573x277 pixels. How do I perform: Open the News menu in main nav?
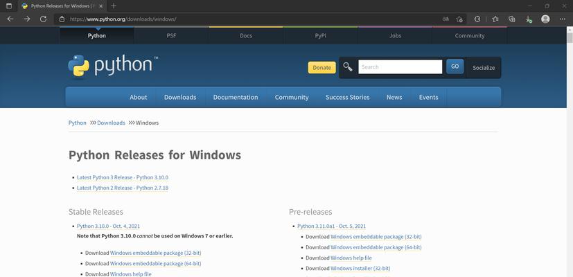[394, 97]
